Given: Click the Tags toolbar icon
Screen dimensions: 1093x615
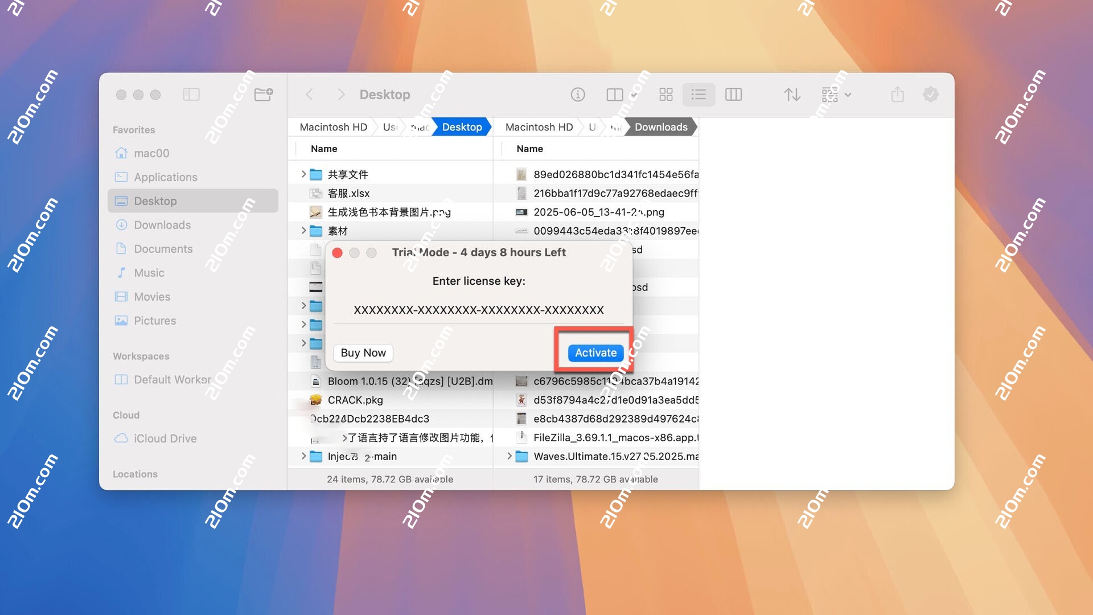Looking at the screenshot, I should (x=930, y=95).
